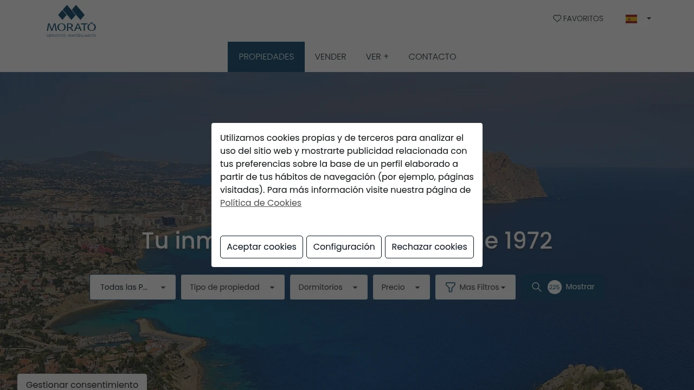Open the VENDER menu item
Screen dimensions: 694x390
tap(330, 57)
